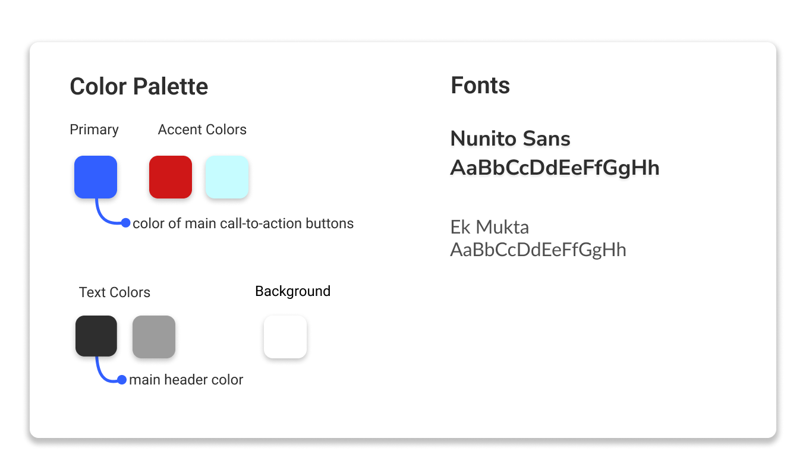Click the Primary label

[94, 130]
